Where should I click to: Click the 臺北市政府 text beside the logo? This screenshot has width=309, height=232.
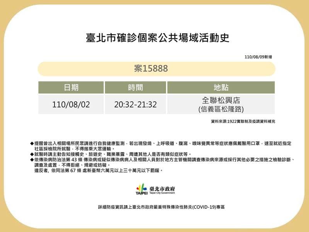(x=162, y=189)
